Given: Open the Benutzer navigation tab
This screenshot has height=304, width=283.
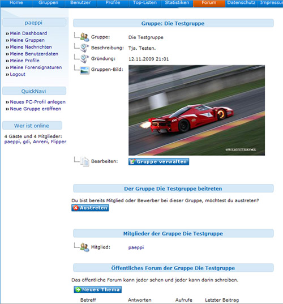Looking at the screenshot, I should (x=80, y=3).
